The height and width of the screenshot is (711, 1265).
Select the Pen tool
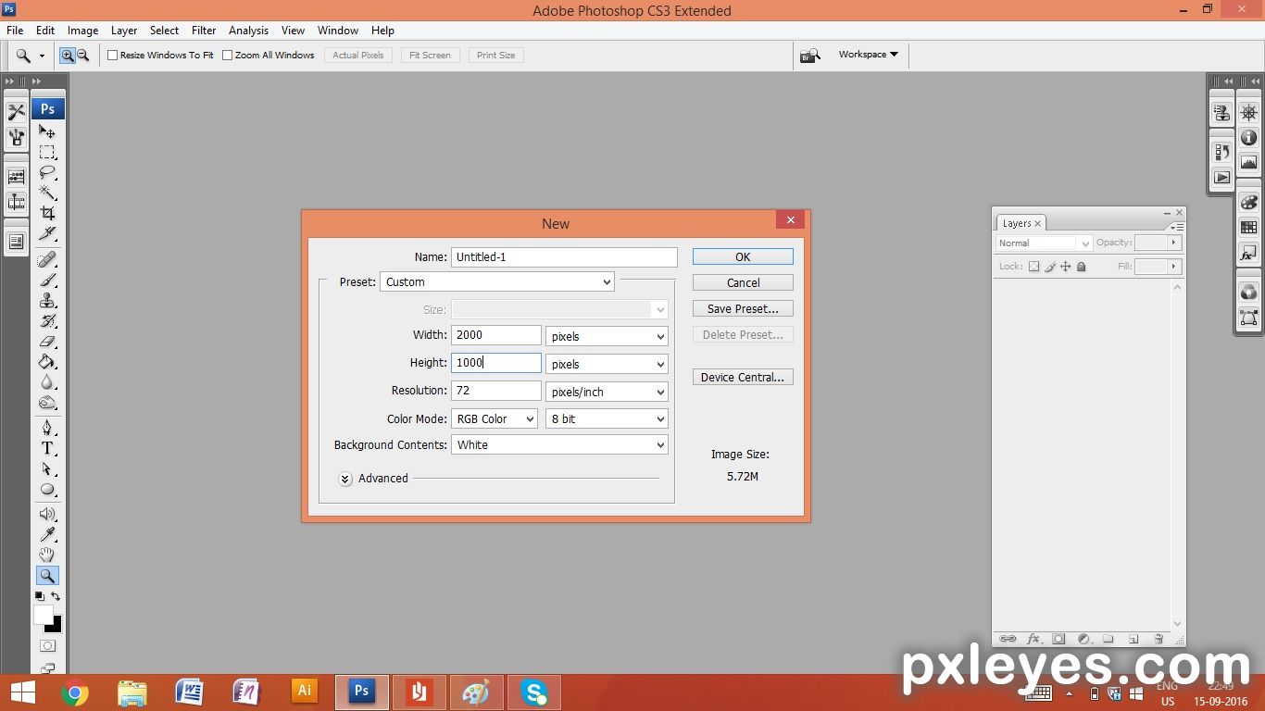[x=47, y=428]
